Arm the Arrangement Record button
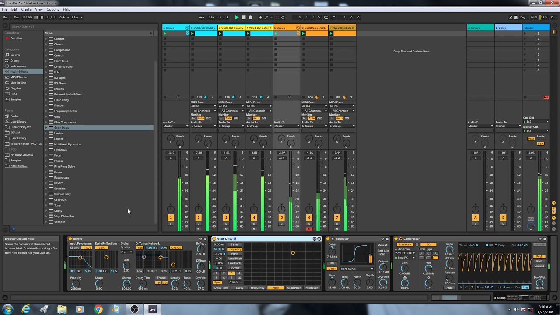This screenshot has height=315, width=560. (250, 17)
